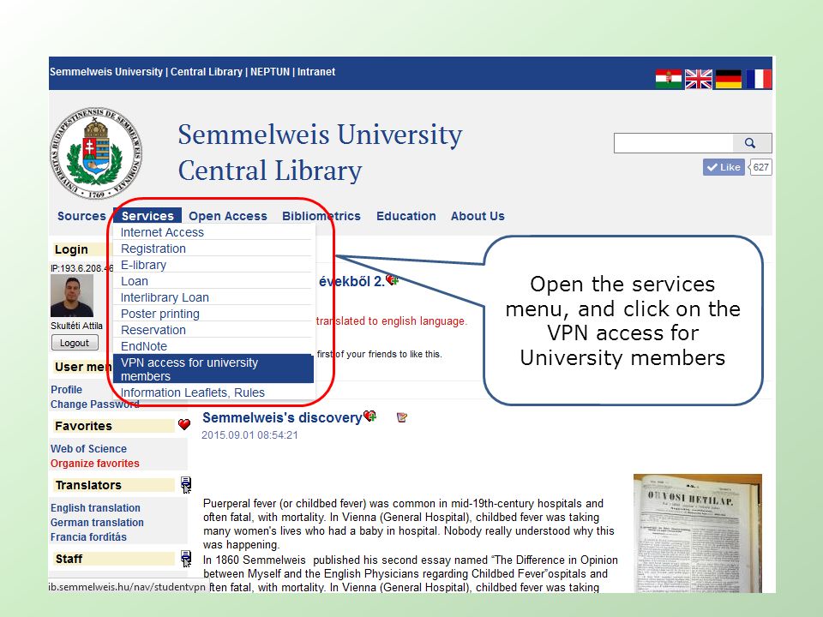Click into the search input field
Viewport: 823px width, 617px height.
tap(674, 143)
